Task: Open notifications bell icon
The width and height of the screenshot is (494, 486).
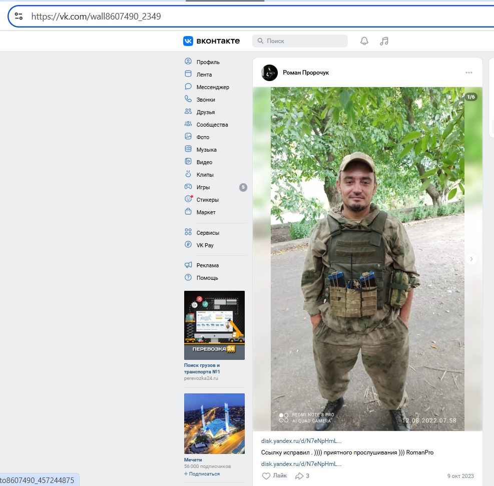Action: 364,41
